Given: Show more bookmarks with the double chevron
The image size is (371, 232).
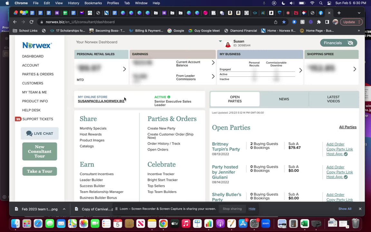Looking at the screenshot, I should click(359, 31).
